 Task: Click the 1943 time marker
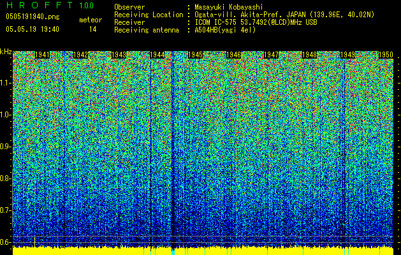119,55
